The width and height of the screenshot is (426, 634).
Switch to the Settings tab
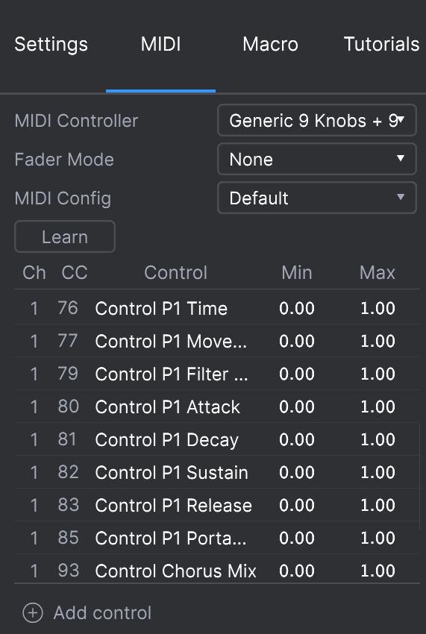coord(51,44)
